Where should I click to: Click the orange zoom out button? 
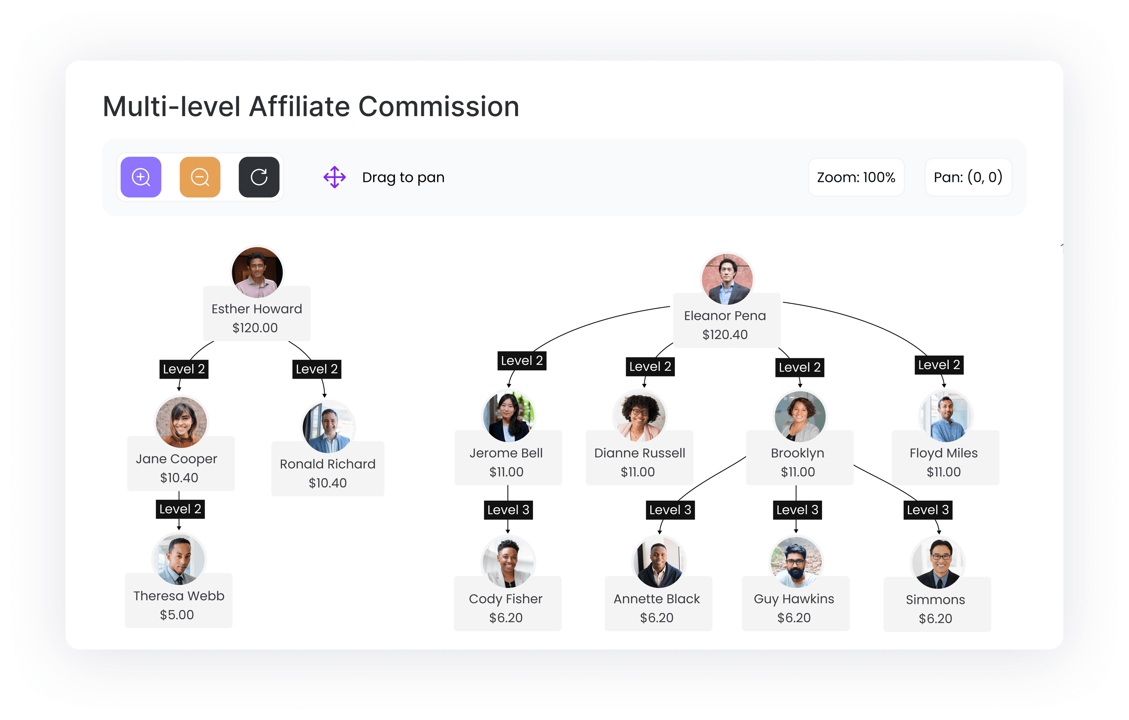pos(200,177)
